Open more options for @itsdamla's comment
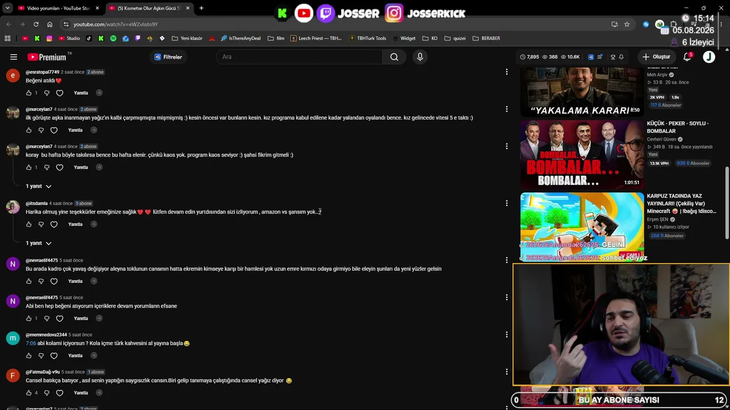The width and height of the screenshot is (730, 410). point(506,203)
